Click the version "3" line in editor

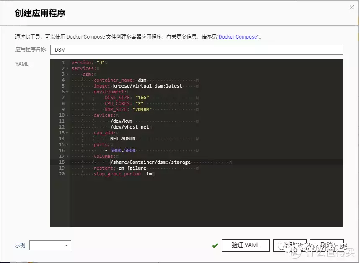pyautogui.click(x=88, y=62)
